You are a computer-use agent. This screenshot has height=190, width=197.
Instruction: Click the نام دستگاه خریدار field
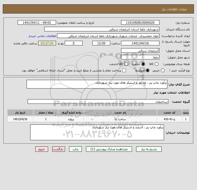tap(102, 29)
